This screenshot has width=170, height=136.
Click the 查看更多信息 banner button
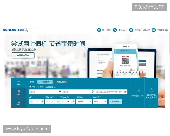tap(23, 56)
